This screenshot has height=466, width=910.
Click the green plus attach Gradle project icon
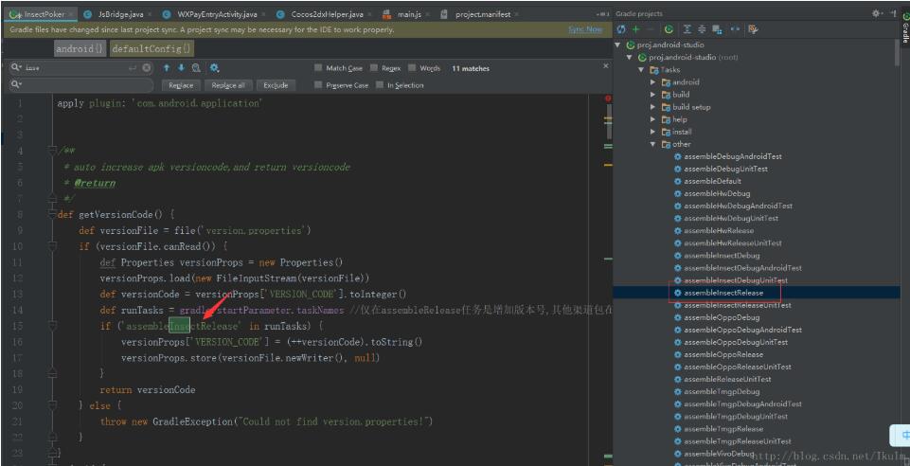pos(635,29)
